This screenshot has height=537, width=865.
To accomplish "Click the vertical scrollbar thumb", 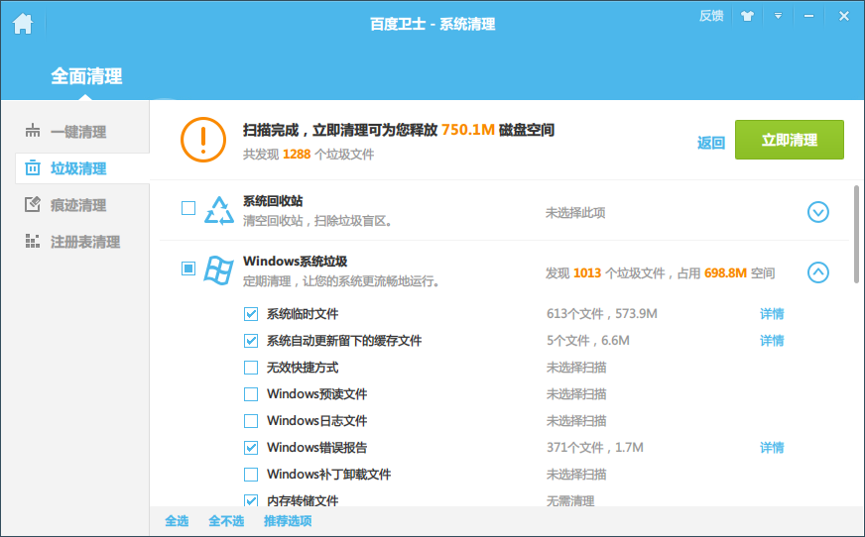I will coord(856,234).
